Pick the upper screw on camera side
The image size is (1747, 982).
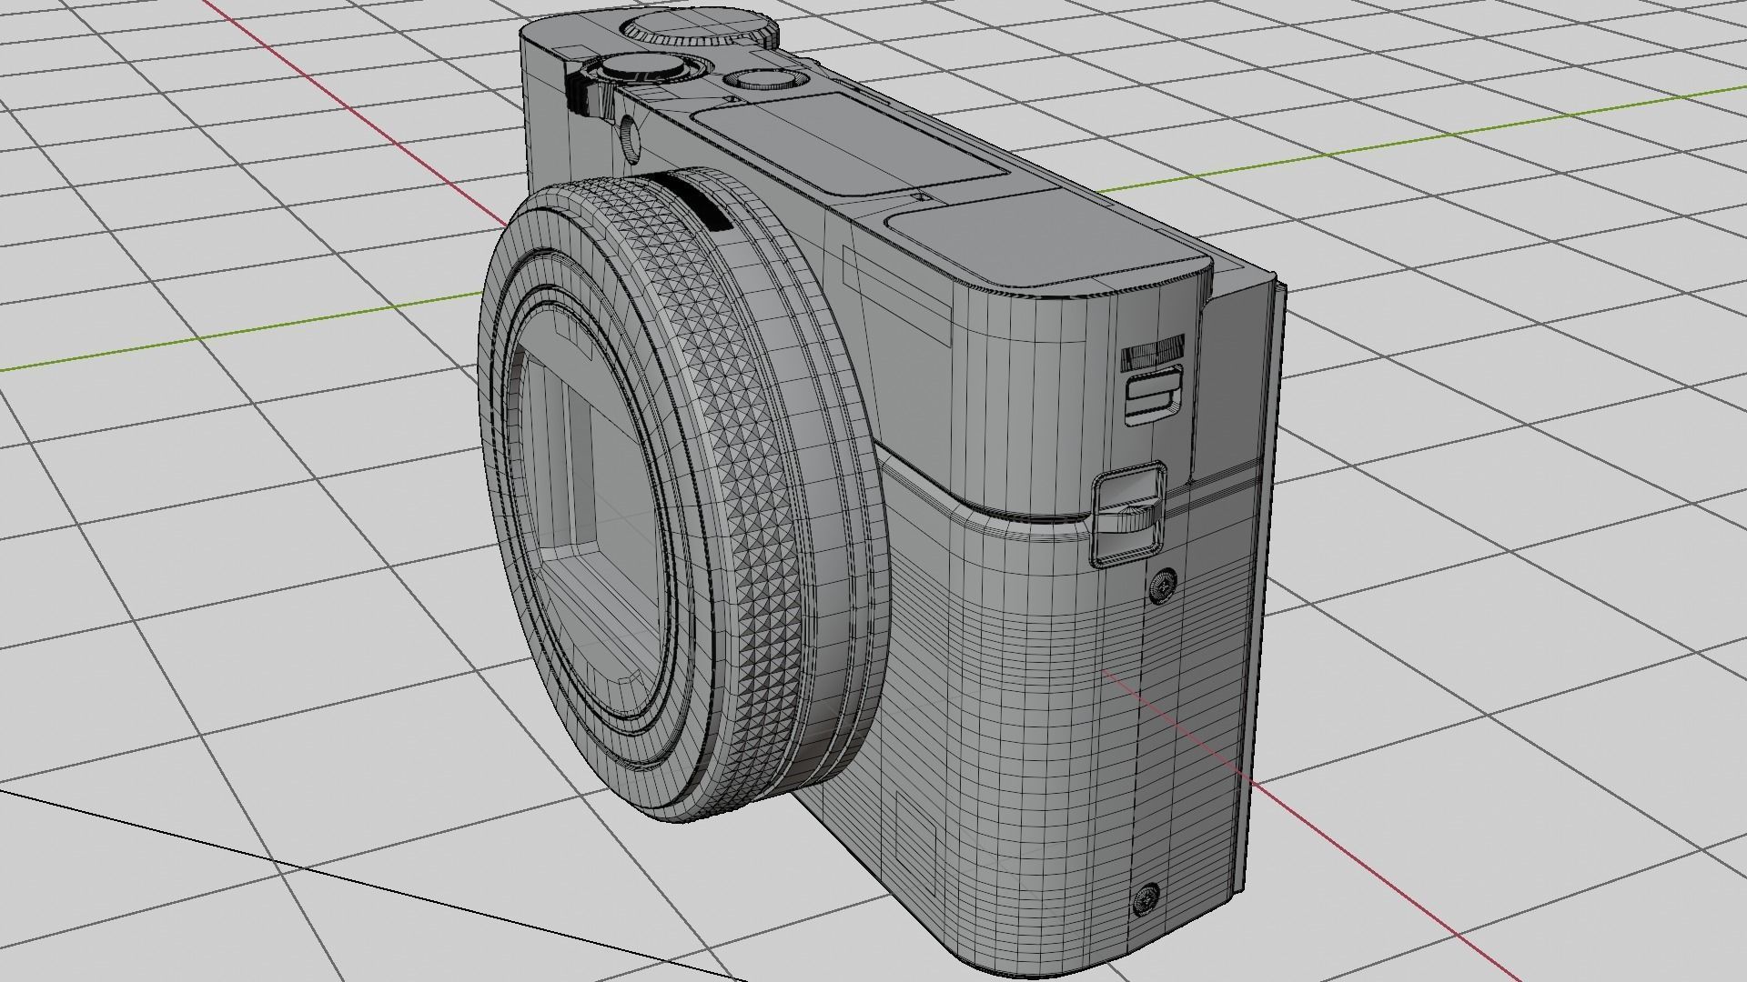point(1164,587)
